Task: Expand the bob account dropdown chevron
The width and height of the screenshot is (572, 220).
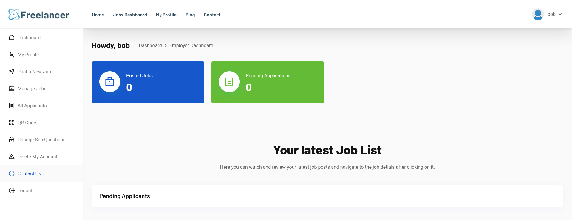Action: click(x=560, y=14)
